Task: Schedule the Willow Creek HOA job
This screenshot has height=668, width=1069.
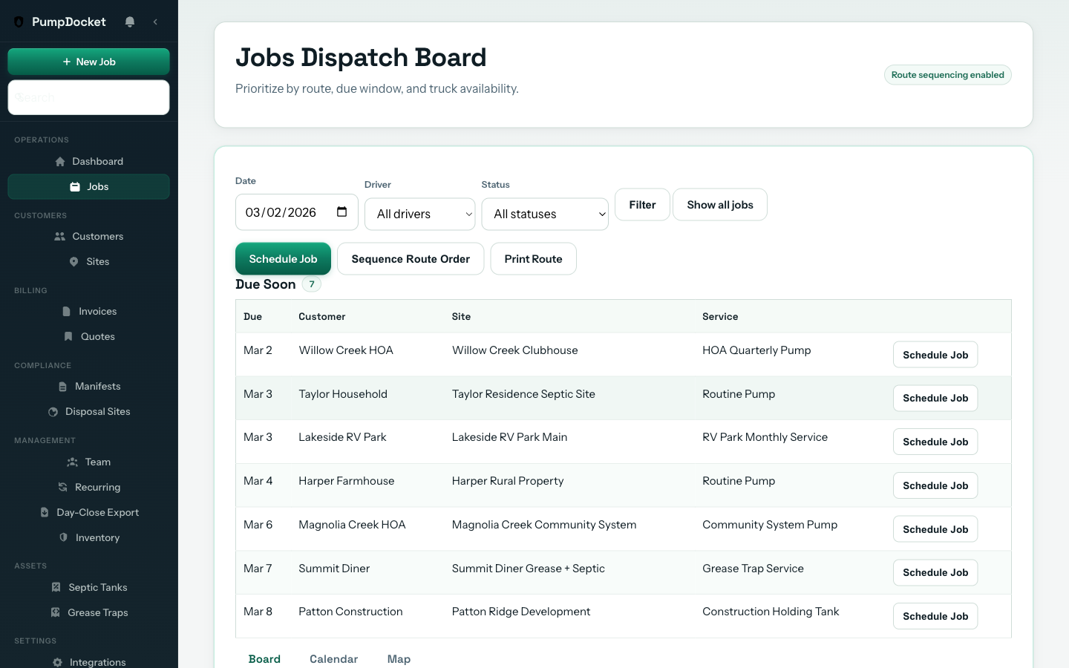Action: [935, 354]
